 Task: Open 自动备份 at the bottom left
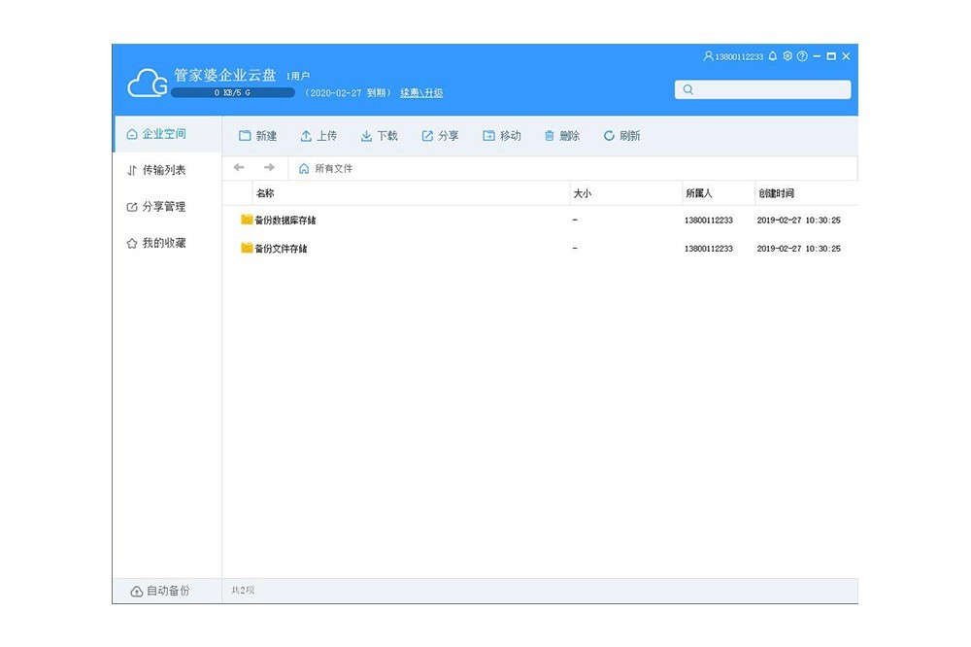coord(160,591)
